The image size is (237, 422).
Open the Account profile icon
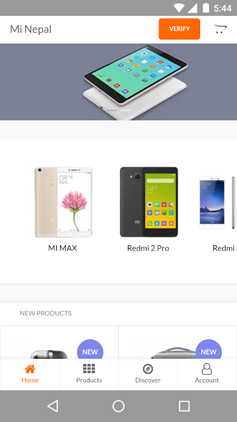point(206,369)
